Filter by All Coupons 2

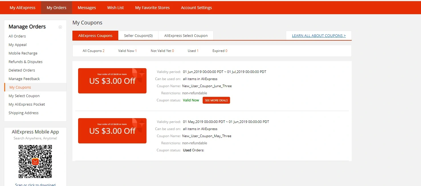93,51
